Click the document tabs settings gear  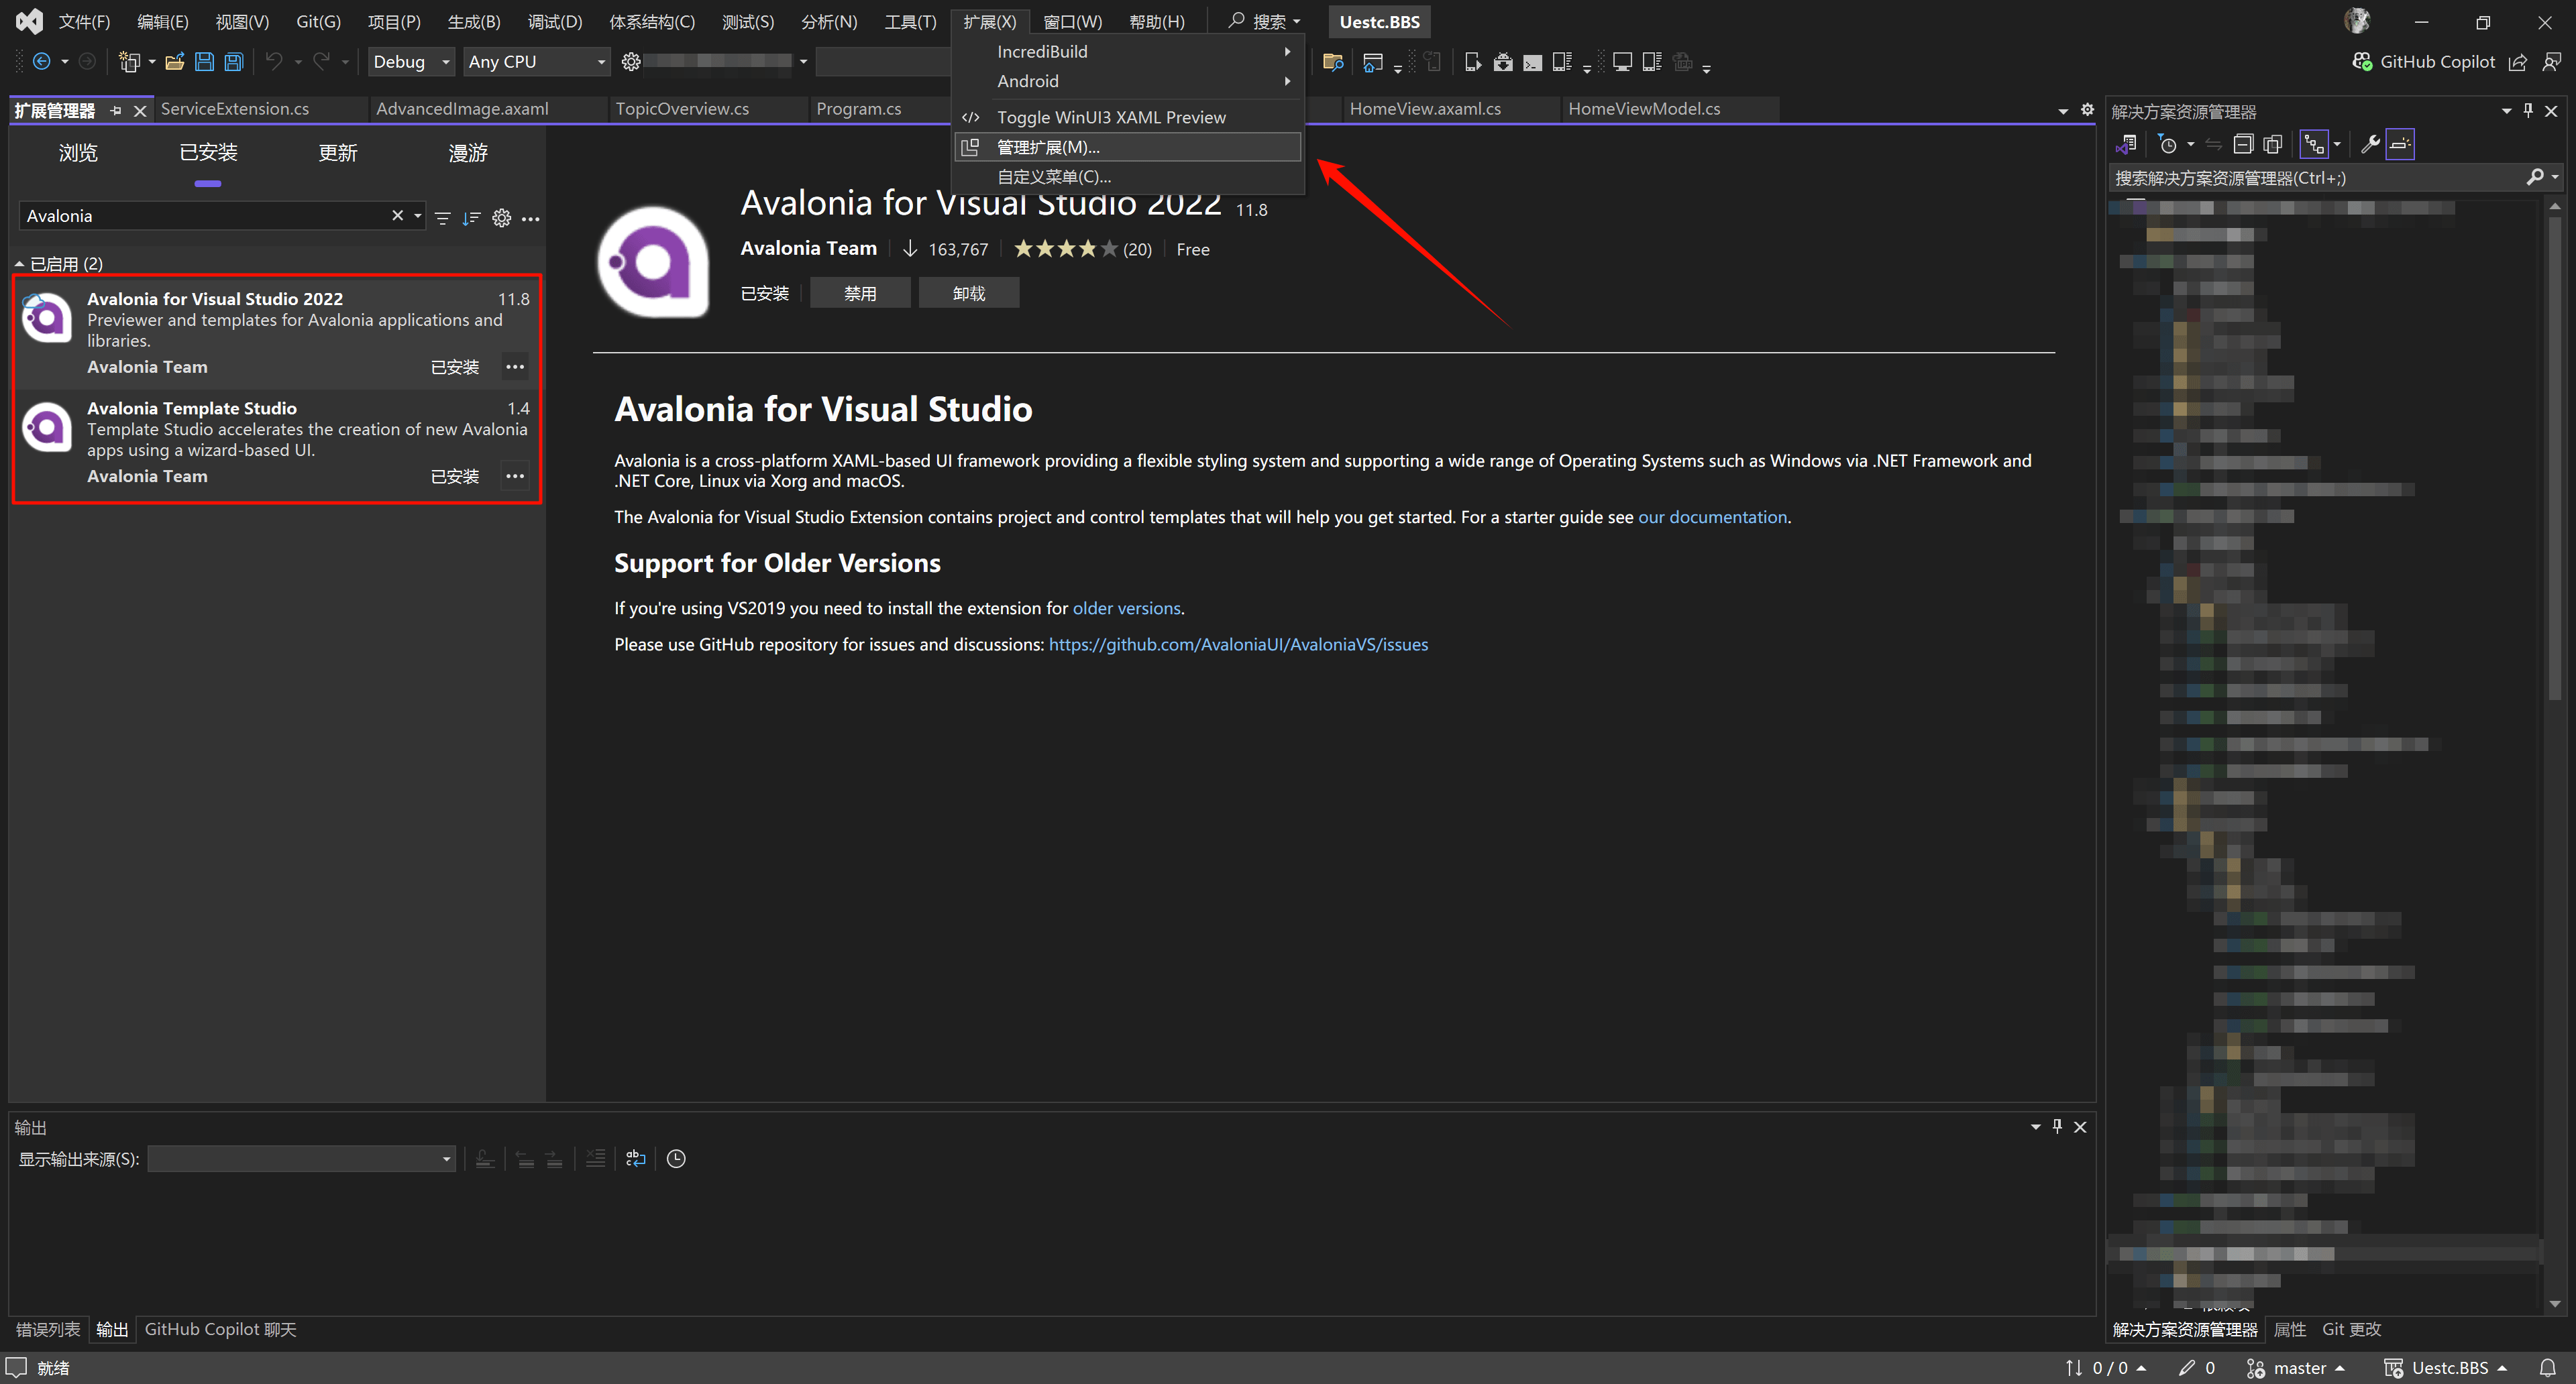pyautogui.click(x=2087, y=110)
